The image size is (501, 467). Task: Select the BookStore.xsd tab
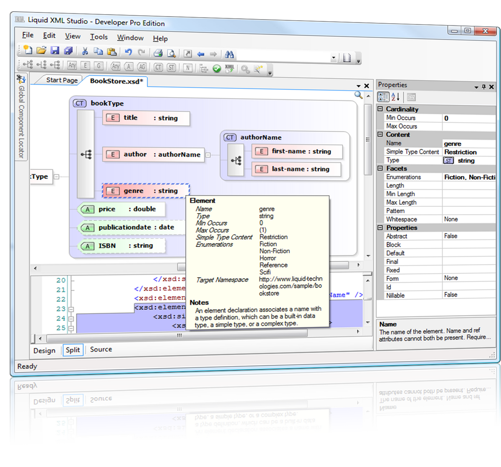point(116,81)
